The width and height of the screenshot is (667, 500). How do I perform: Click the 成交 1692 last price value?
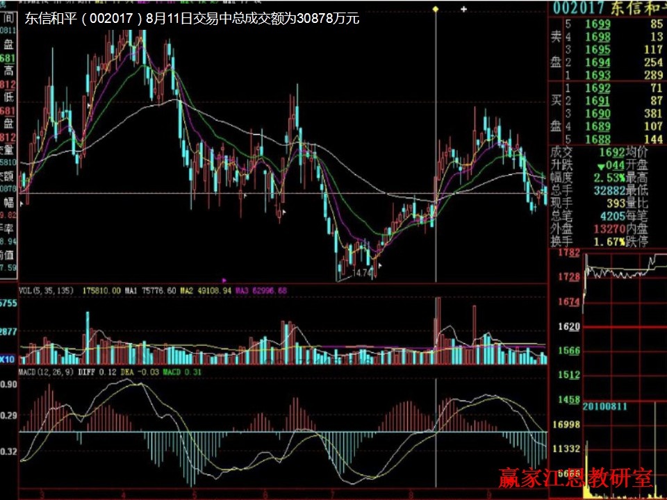point(611,152)
